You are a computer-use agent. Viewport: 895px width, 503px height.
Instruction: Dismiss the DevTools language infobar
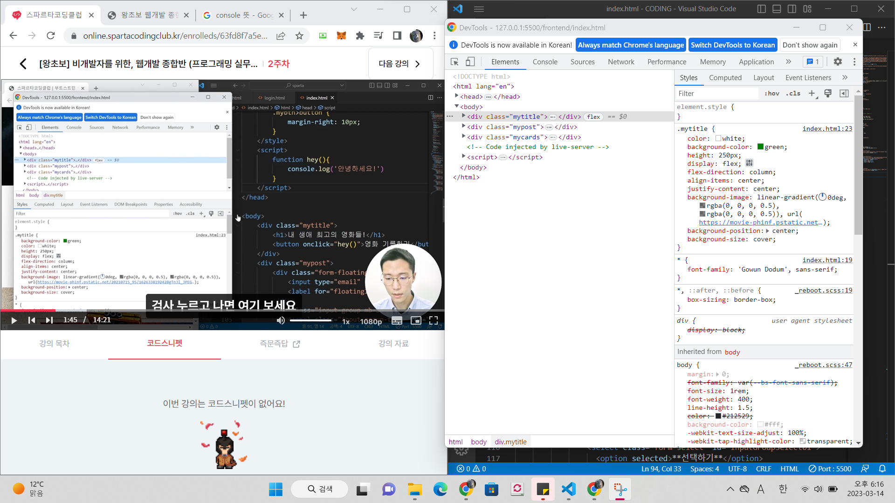[855, 45]
